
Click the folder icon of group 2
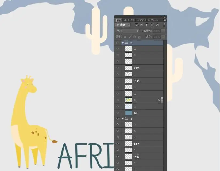tap(126, 43)
